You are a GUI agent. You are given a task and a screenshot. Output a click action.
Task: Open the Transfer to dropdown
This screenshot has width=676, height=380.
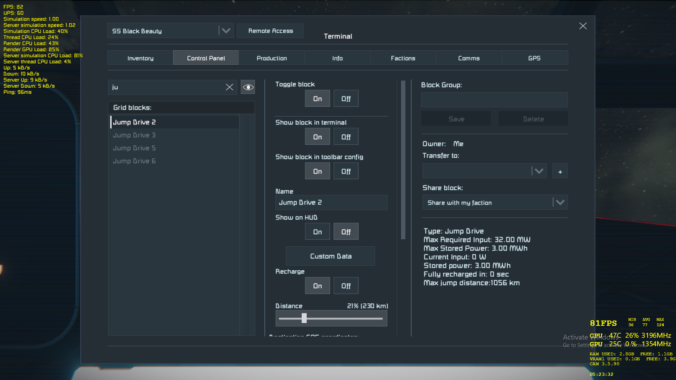pos(539,171)
